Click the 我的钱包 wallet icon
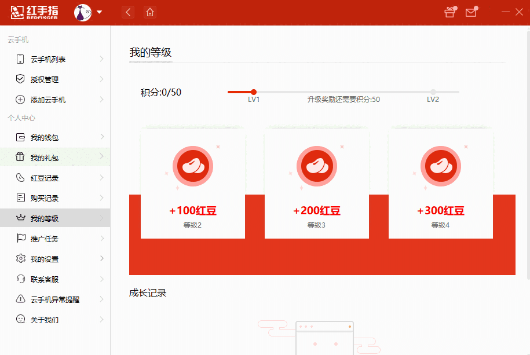This screenshot has height=355, width=530. point(20,137)
